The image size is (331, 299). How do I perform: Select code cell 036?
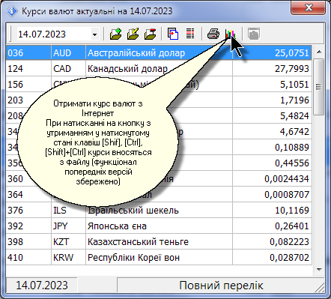28,52
